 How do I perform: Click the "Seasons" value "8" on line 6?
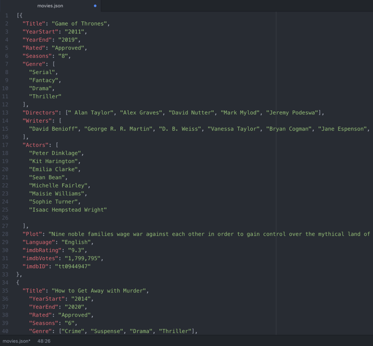pos(63,56)
